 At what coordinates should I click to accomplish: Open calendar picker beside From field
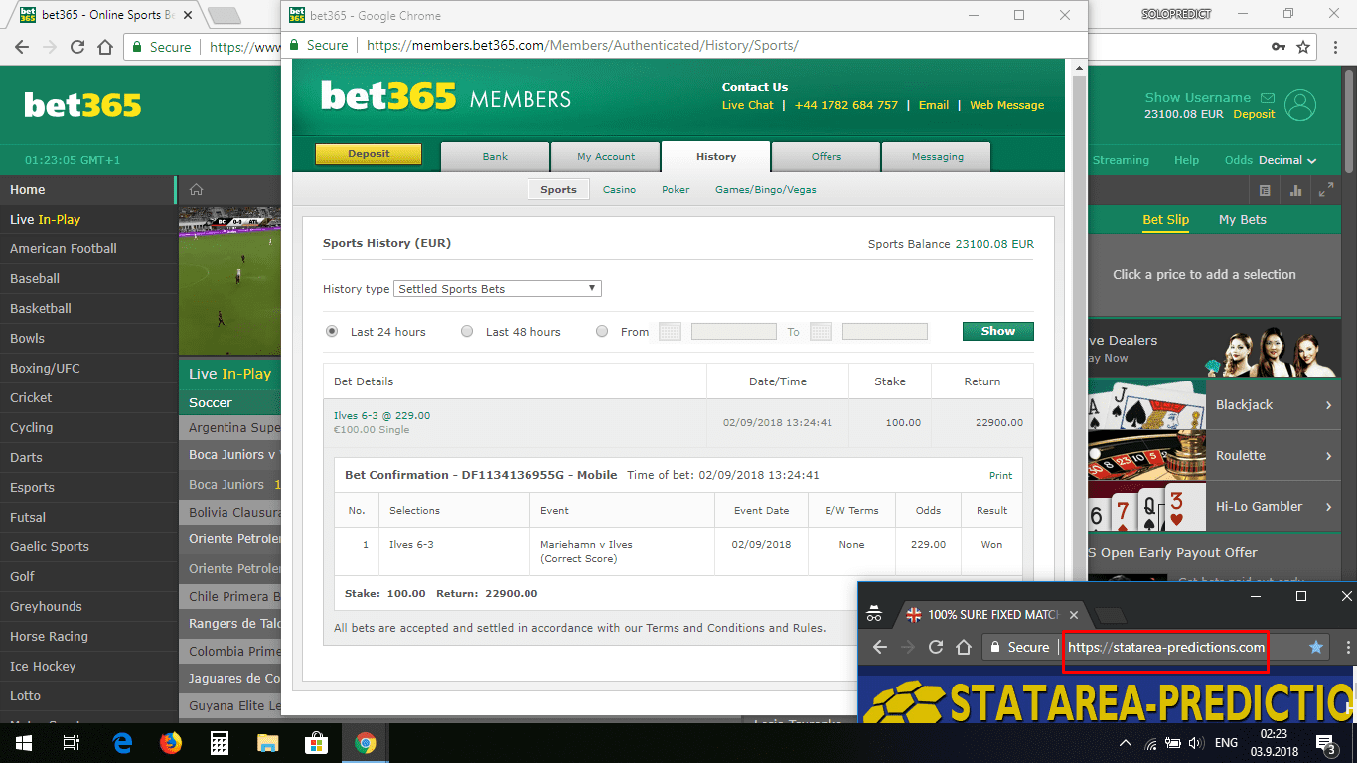pyautogui.click(x=670, y=332)
